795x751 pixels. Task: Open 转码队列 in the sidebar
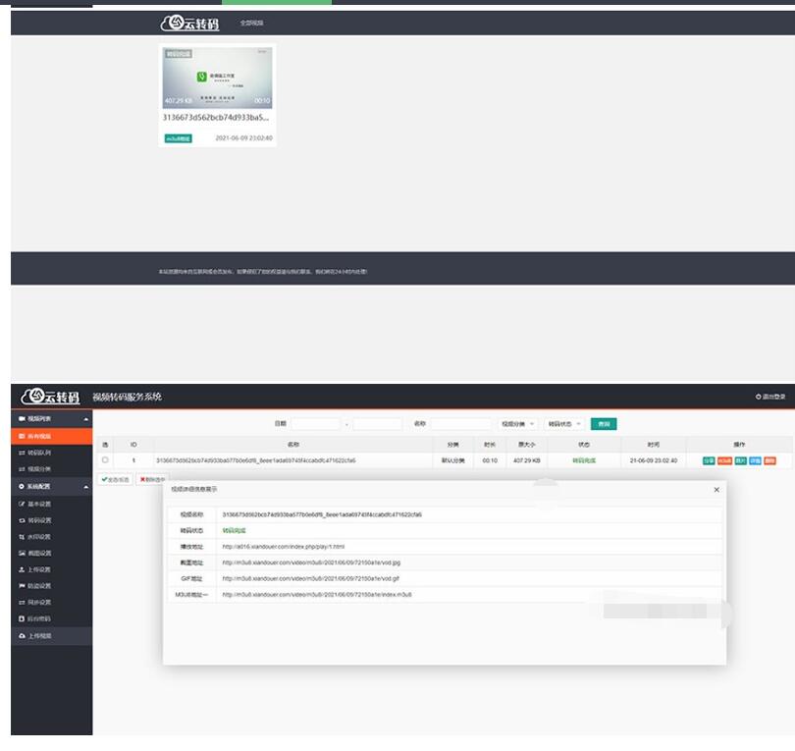(x=39, y=453)
